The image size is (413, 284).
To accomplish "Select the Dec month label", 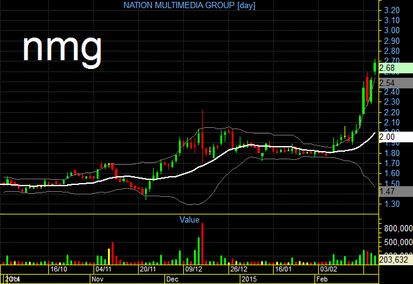I will point(172,279).
